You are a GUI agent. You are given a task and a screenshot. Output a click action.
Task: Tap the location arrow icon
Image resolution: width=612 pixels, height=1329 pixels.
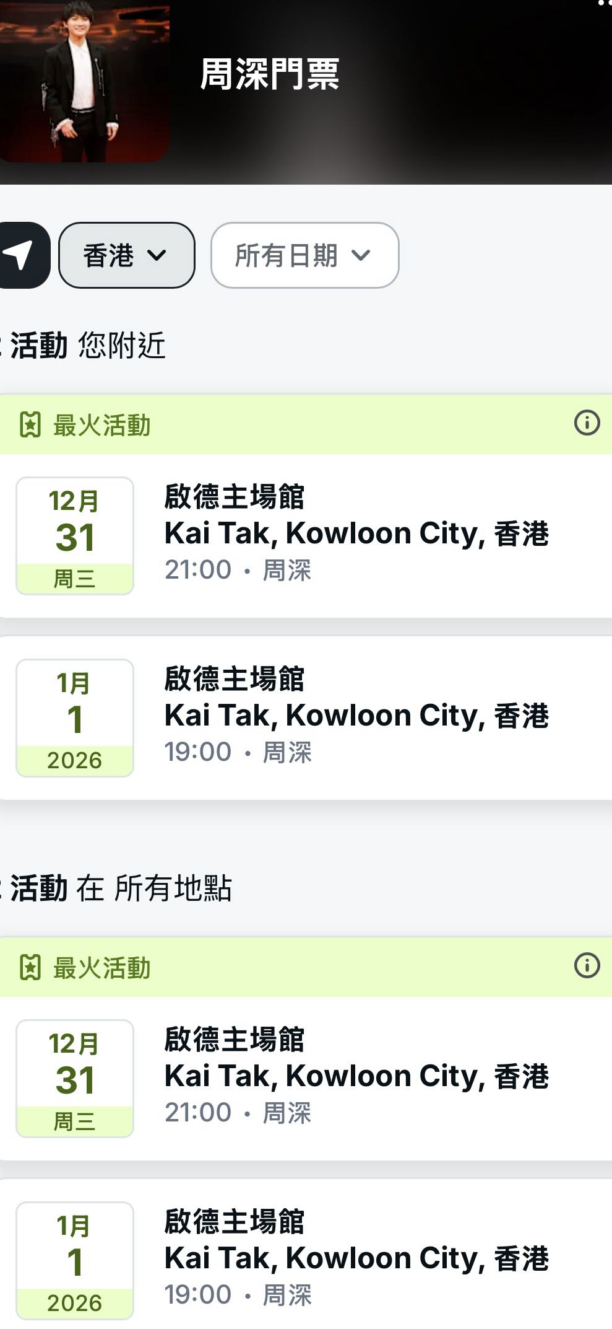[20, 255]
